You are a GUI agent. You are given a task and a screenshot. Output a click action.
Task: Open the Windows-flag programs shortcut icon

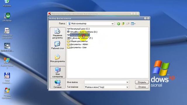pyautogui.click(x=7, y=93)
